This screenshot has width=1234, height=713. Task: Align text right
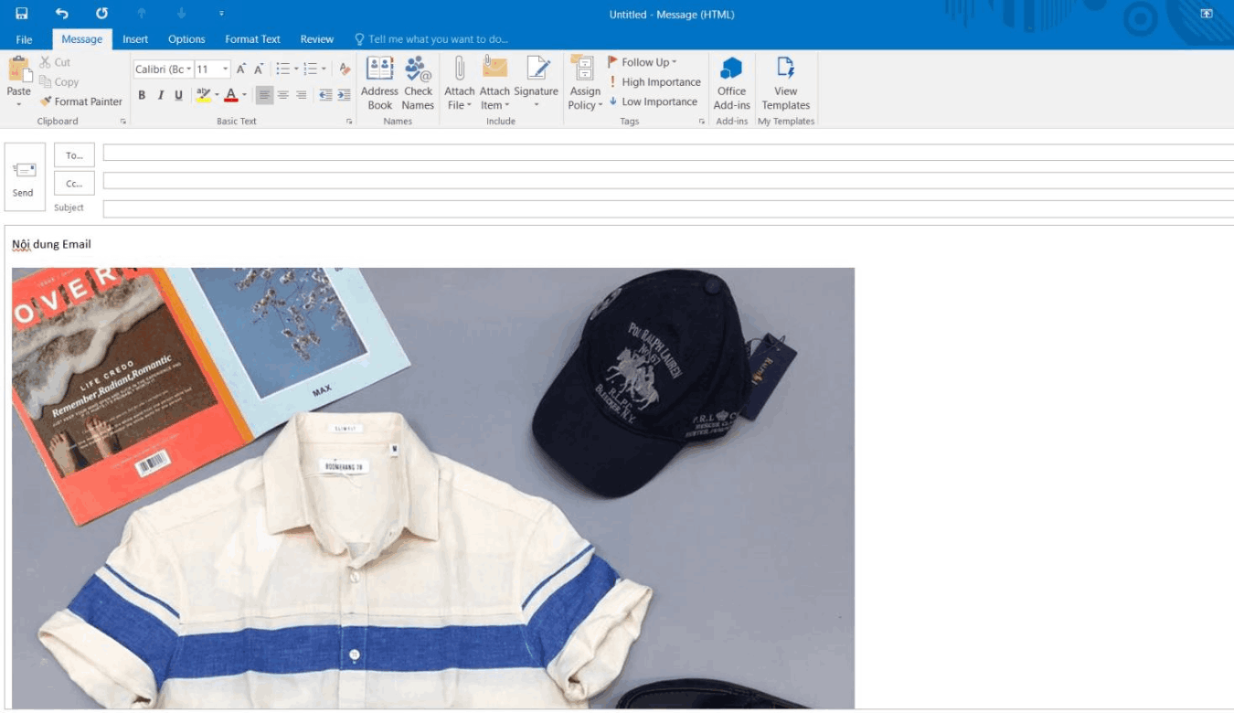click(x=301, y=95)
